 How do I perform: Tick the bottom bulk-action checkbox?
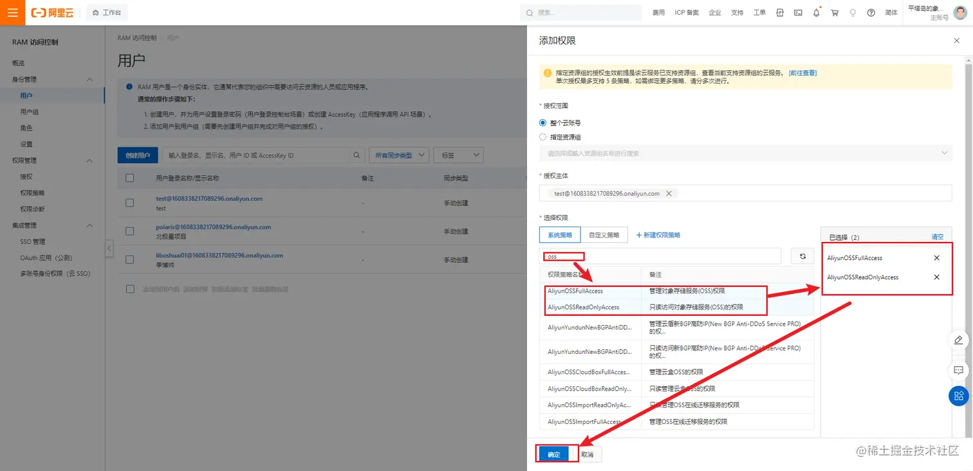(x=131, y=289)
